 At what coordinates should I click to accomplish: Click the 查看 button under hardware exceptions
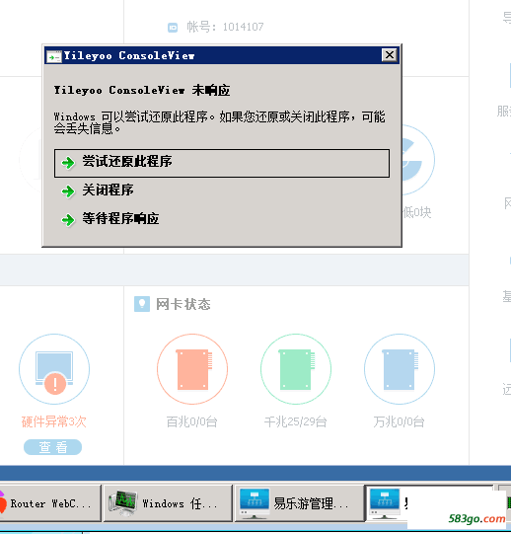[x=52, y=447]
